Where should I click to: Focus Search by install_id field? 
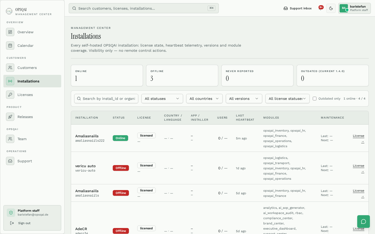pyautogui.click(x=106, y=99)
